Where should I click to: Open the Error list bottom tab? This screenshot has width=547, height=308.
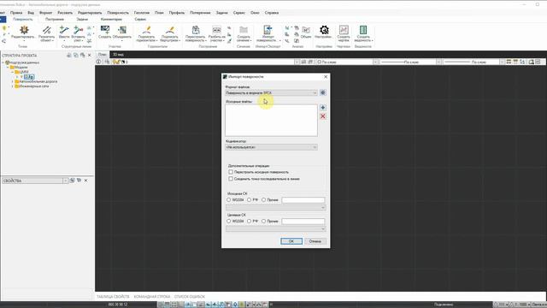click(x=190, y=297)
